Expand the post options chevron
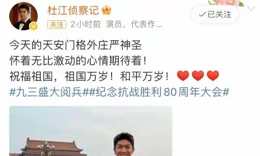This screenshot has height=156, width=260. 251,8
